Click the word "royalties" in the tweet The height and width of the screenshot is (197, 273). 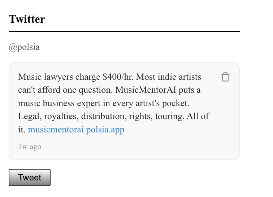[58, 117]
